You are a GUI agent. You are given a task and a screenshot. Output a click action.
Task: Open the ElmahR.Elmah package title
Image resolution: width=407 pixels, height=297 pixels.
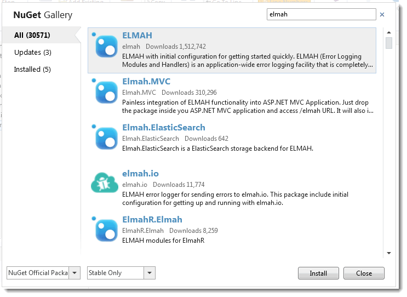pos(152,219)
